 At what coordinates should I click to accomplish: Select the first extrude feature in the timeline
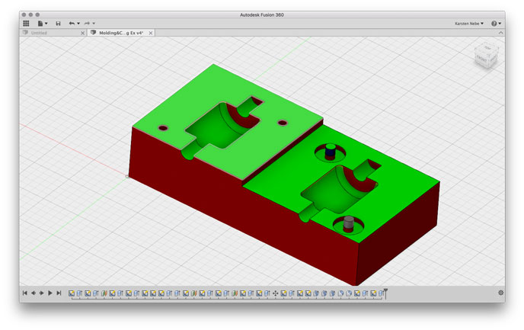[x=79, y=293]
